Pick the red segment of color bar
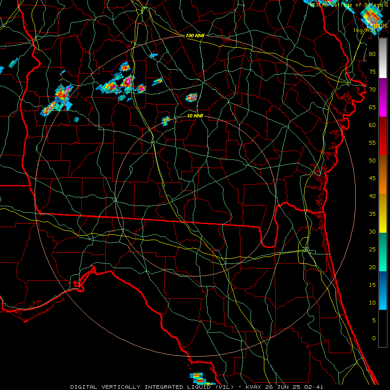The image size is (390, 390). point(383,136)
